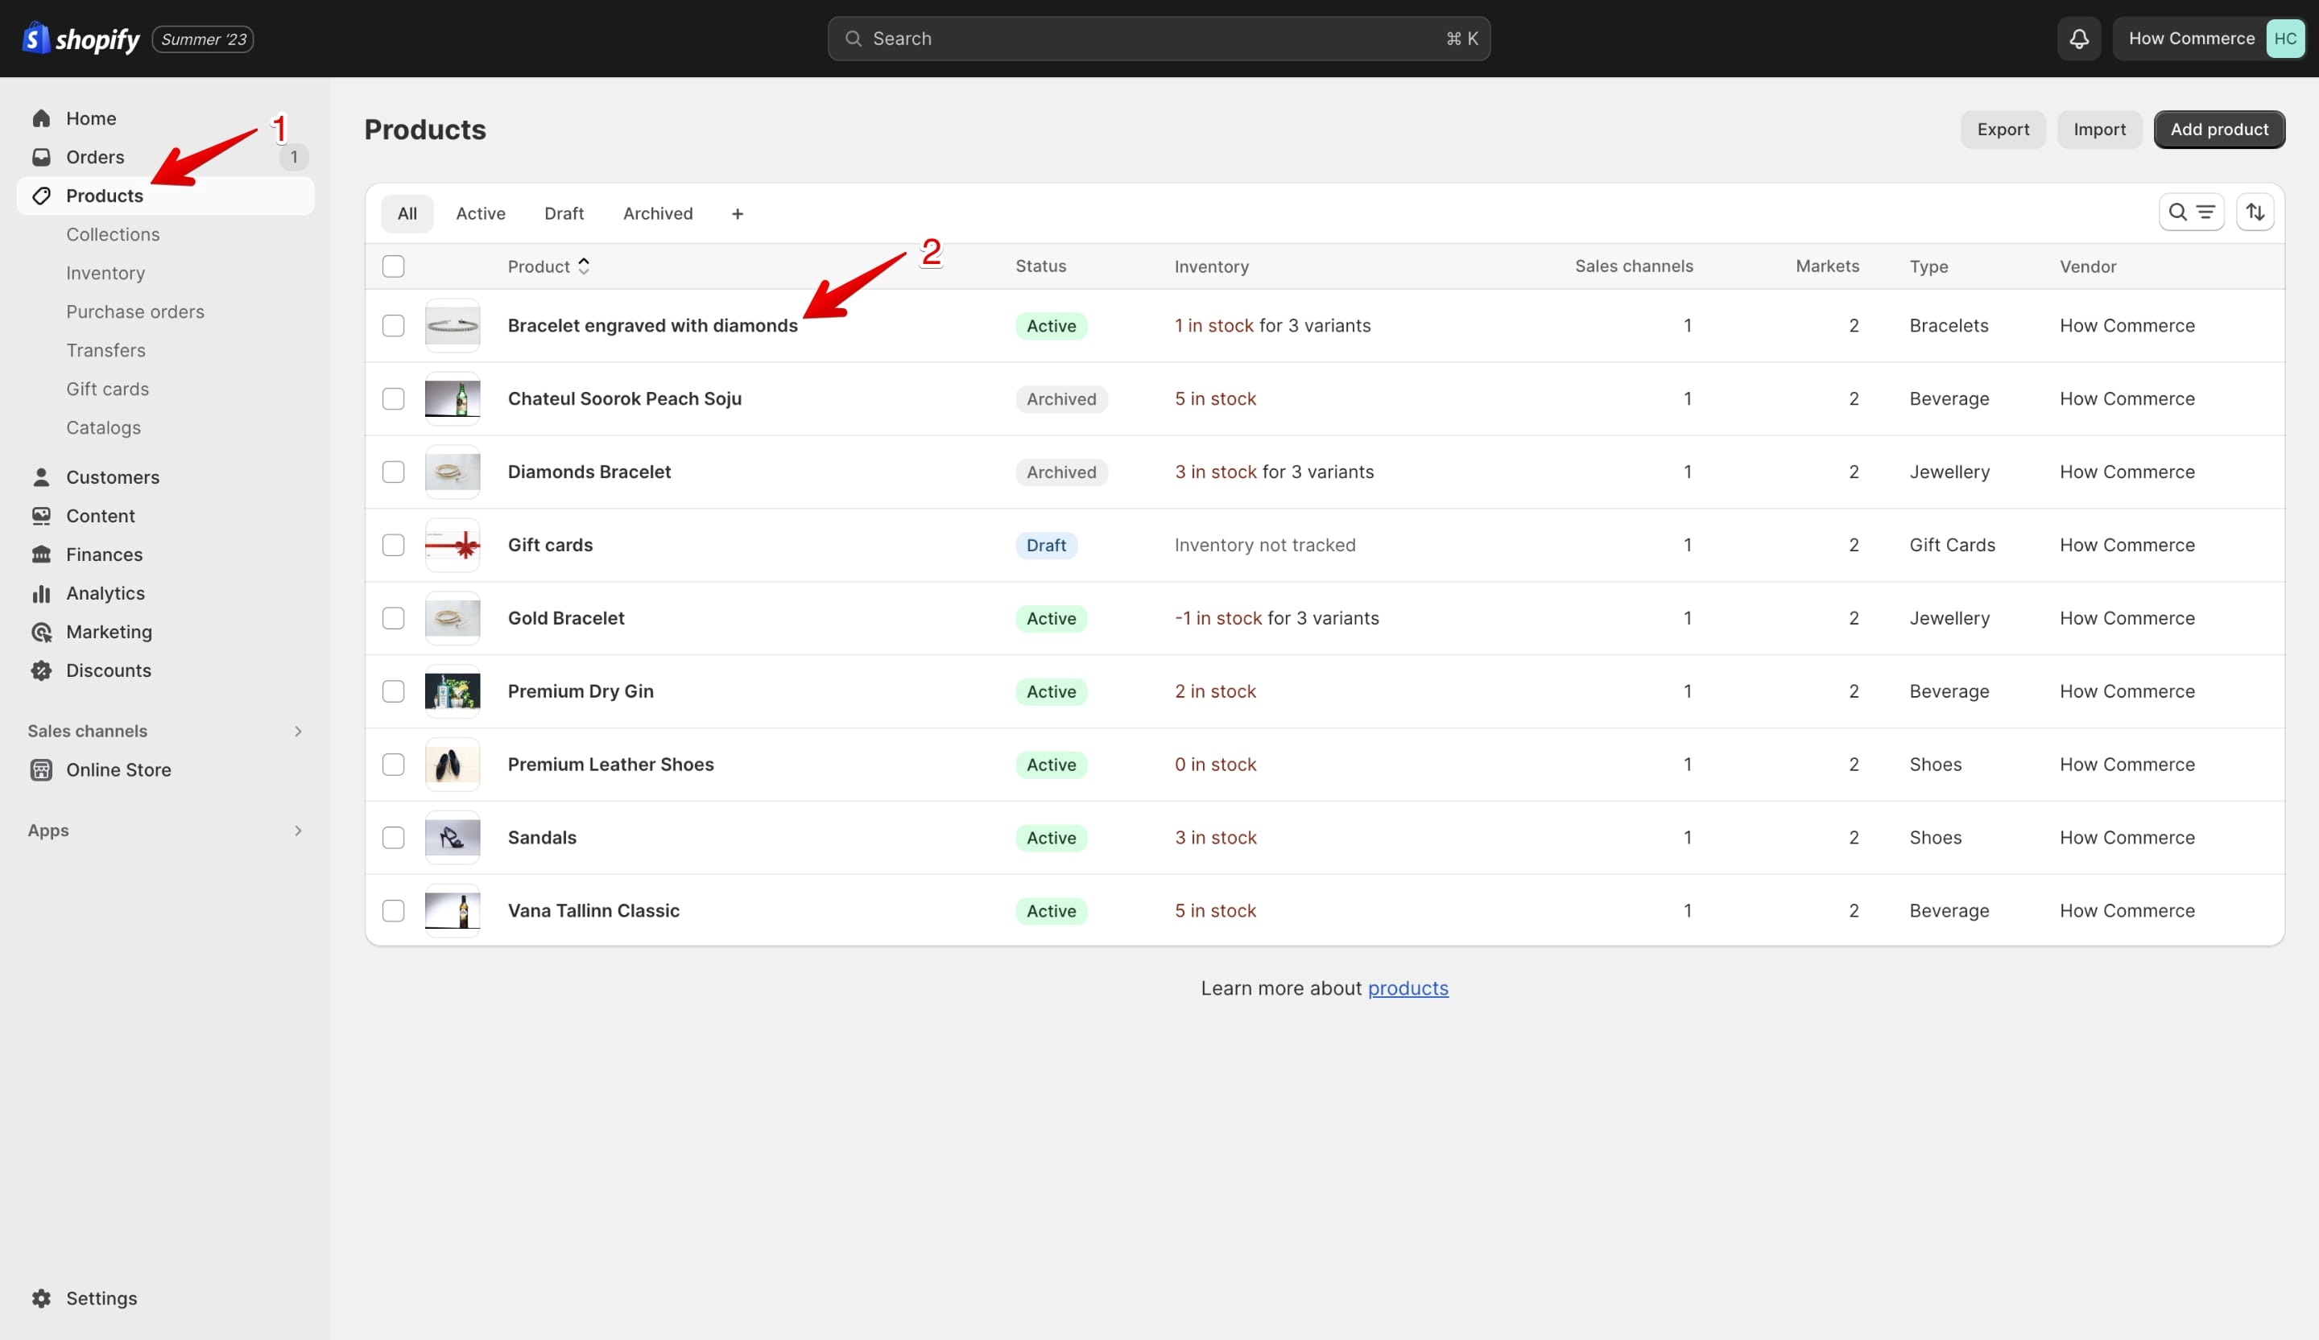
Task: Select Gift cards product checkbox
Action: pos(393,546)
